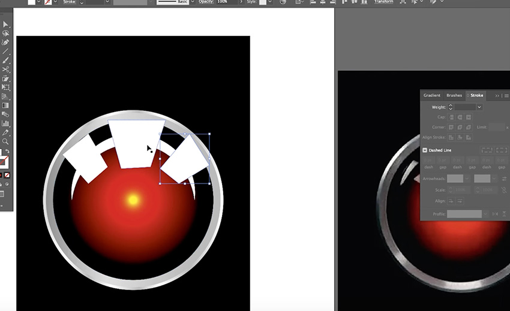This screenshot has width=510, height=311.
Task: Click the Opacity 100% field
Action: 227,2
